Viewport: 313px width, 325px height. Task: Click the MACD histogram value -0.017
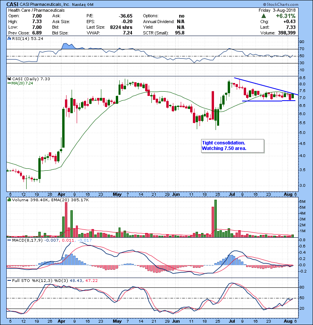coord(84,240)
